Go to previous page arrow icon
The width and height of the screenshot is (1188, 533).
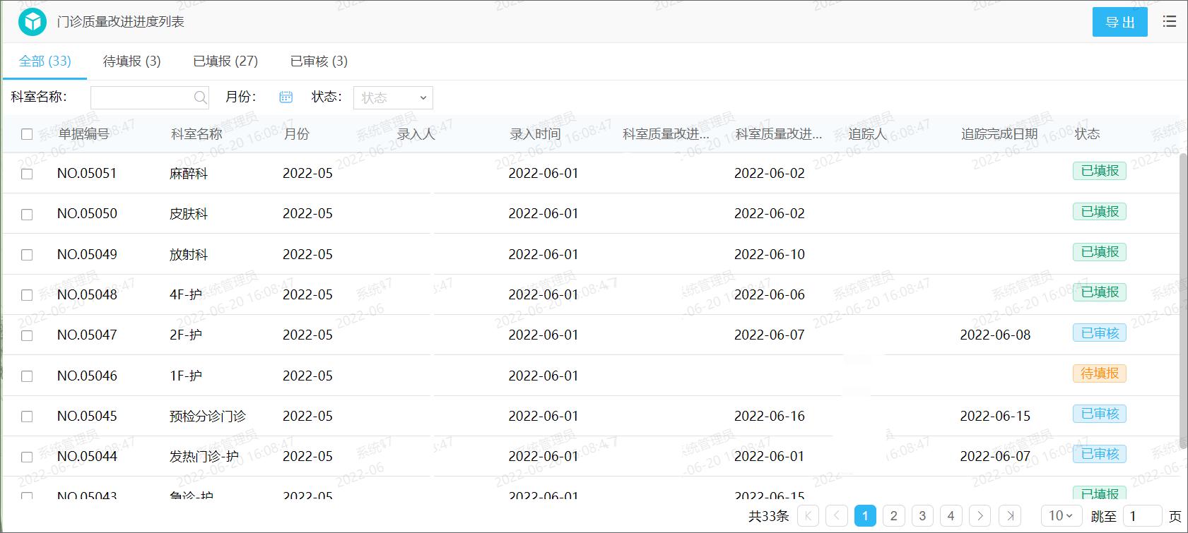pos(837,516)
